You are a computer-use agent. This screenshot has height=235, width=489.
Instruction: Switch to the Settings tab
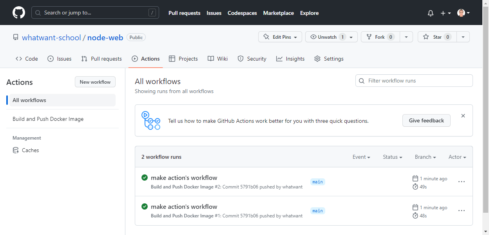coord(329,59)
